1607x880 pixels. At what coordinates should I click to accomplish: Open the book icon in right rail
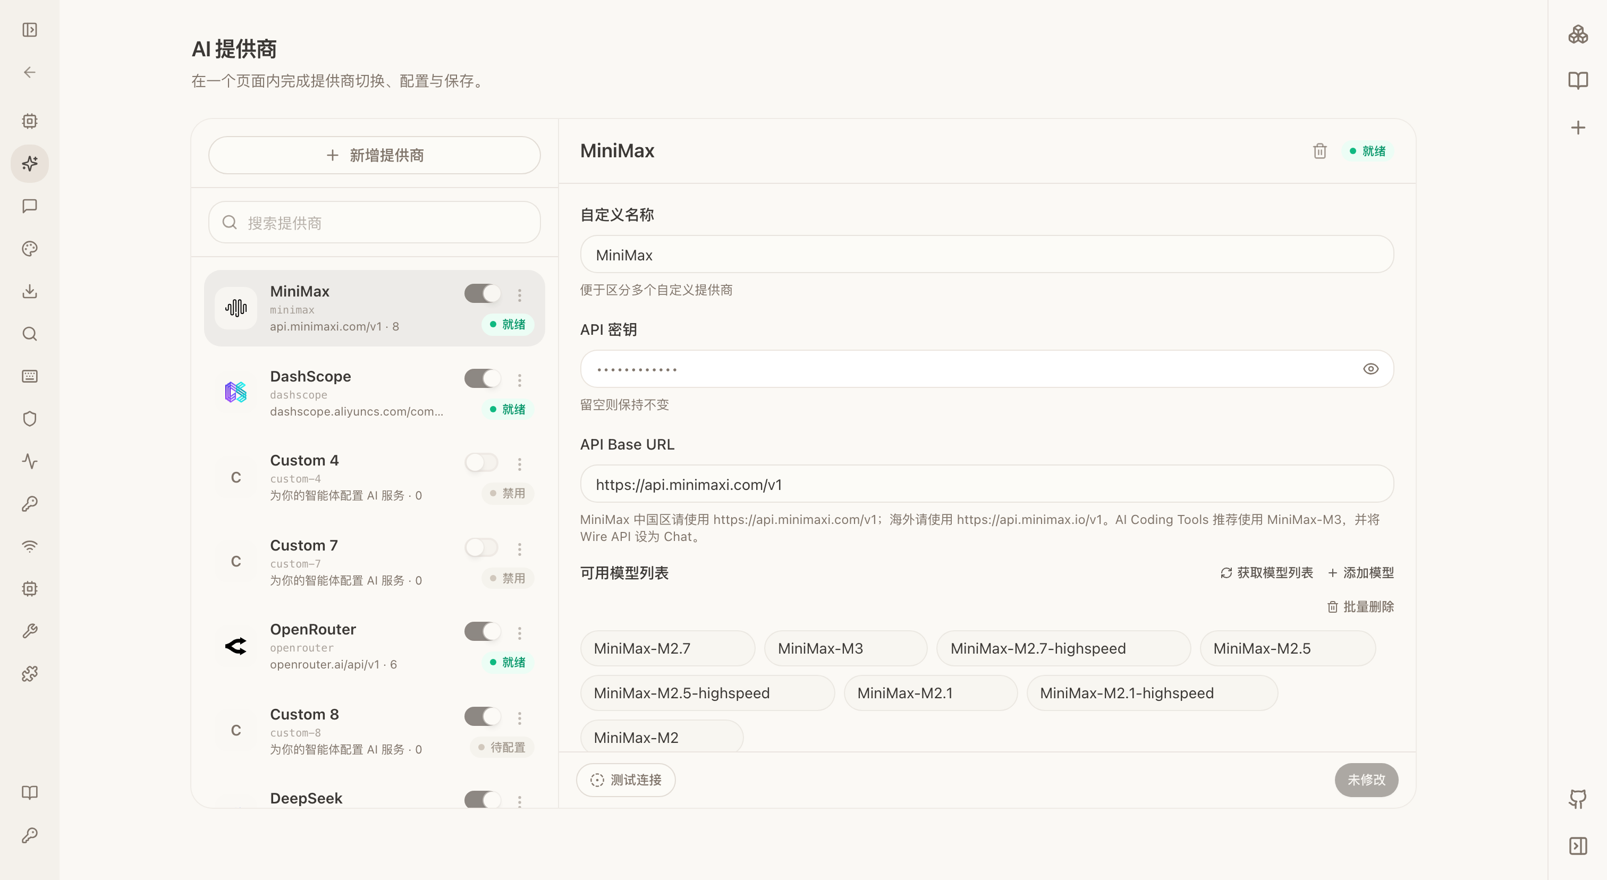[1578, 80]
